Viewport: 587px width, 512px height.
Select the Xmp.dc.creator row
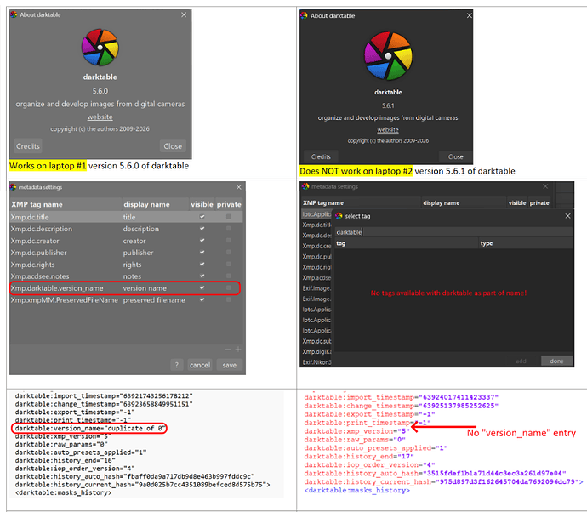coord(126,241)
